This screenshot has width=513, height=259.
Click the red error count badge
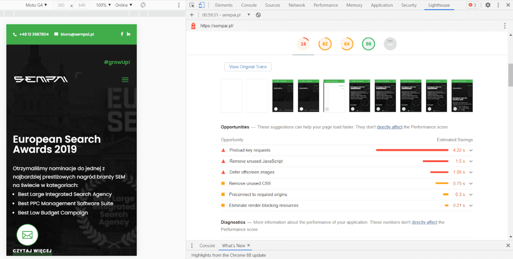click(x=473, y=5)
